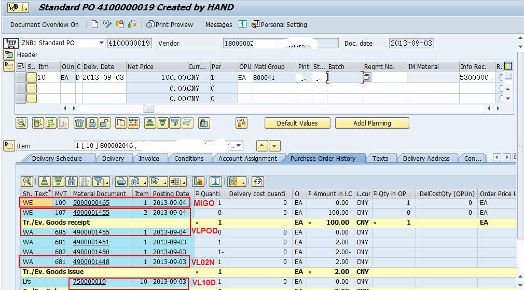Click the tab strip right scroll arrow

coord(507,157)
